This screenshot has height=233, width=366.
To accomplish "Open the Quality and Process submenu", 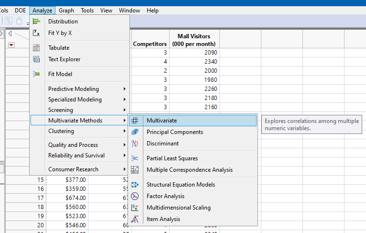I will tap(79, 145).
